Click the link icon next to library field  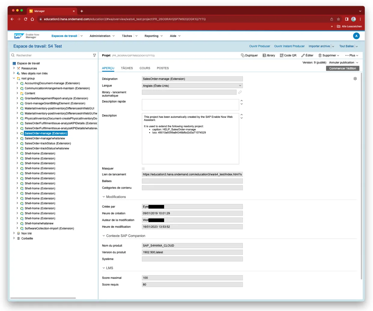tap(240, 92)
